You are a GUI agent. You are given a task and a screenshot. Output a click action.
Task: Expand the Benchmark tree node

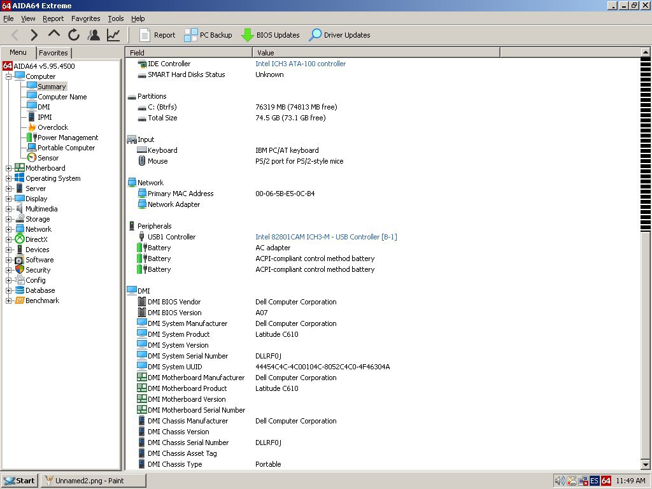pyautogui.click(x=8, y=301)
